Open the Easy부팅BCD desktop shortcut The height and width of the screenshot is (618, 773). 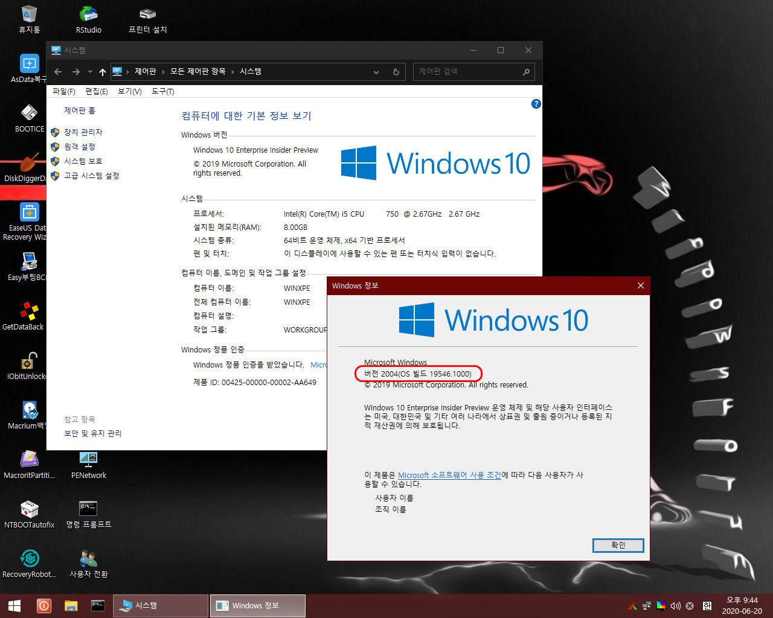[27, 267]
